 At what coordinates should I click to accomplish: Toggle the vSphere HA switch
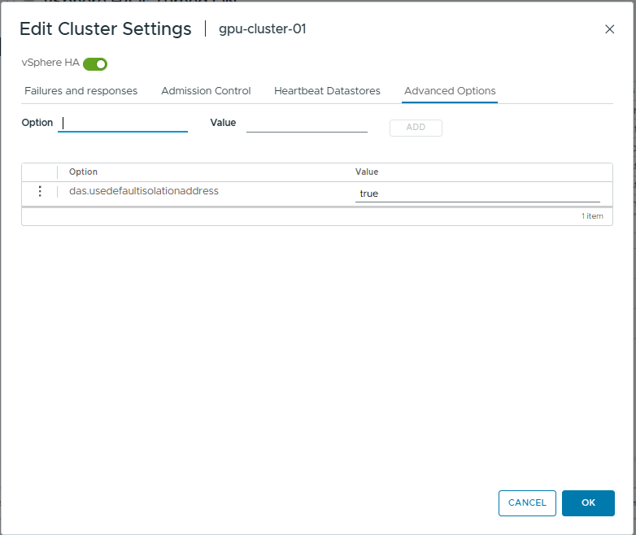pos(95,63)
